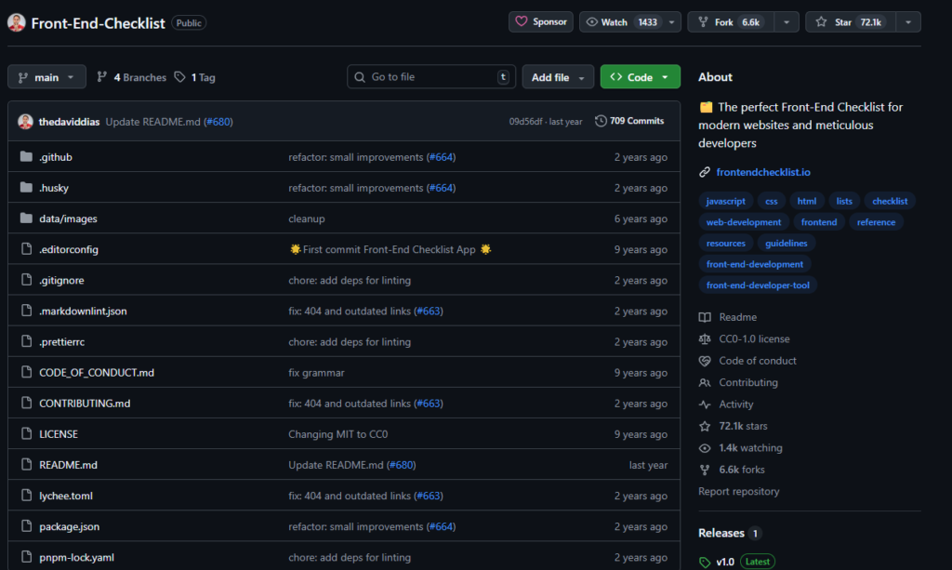Open the 709 Commits history
This screenshot has width=952, height=570.
(629, 121)
